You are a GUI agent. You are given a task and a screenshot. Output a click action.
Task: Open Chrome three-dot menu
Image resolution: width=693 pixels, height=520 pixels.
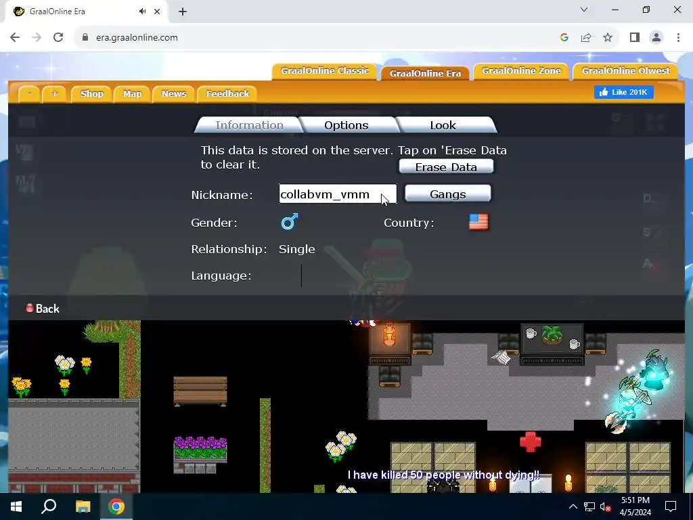click(x=678, y=38)
